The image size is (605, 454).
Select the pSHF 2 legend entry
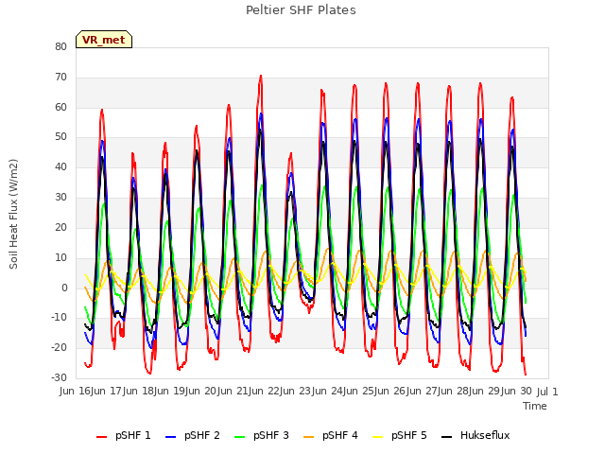point(193,435)
